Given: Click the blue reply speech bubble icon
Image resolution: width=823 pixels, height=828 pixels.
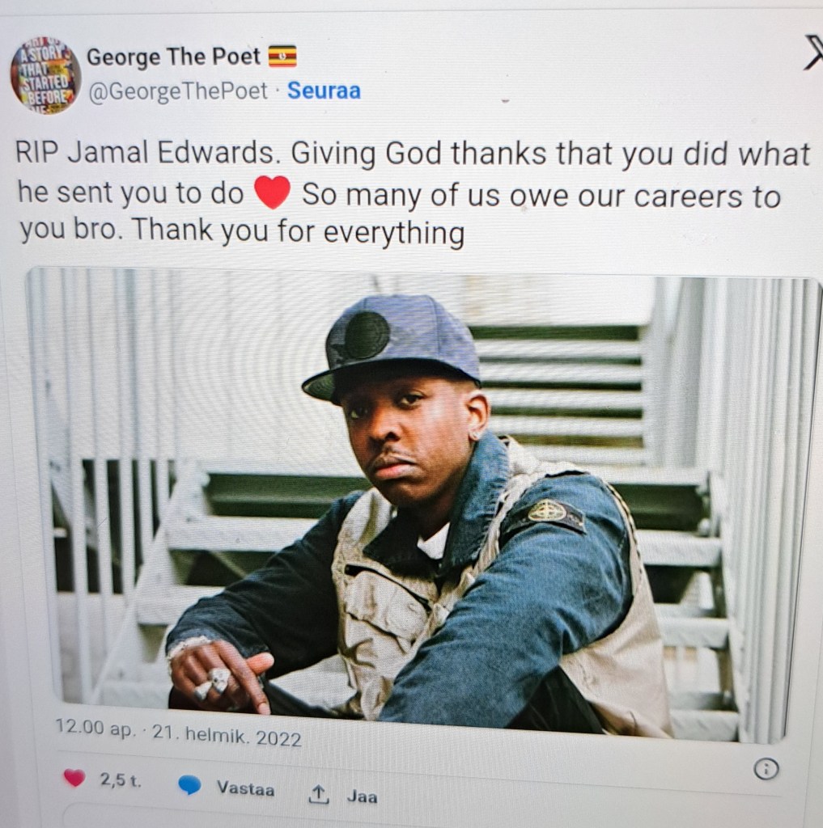Looking at the screenshot, I should pyautogui.click(x=189, y=784).
